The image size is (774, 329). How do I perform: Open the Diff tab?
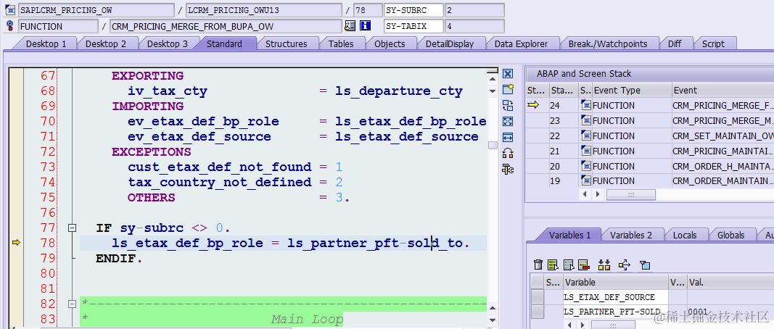click(675, 43)
